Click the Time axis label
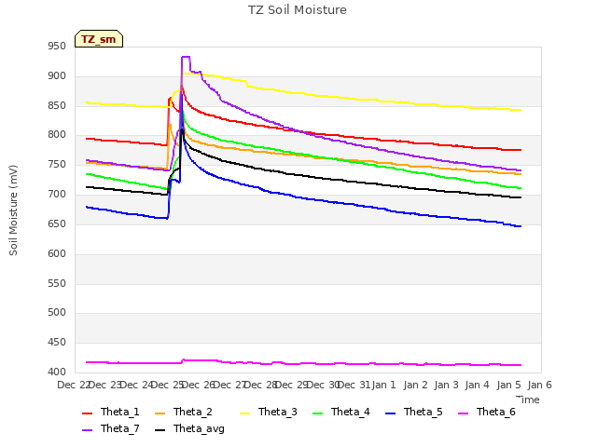597x447 pixels. (528, 400)
